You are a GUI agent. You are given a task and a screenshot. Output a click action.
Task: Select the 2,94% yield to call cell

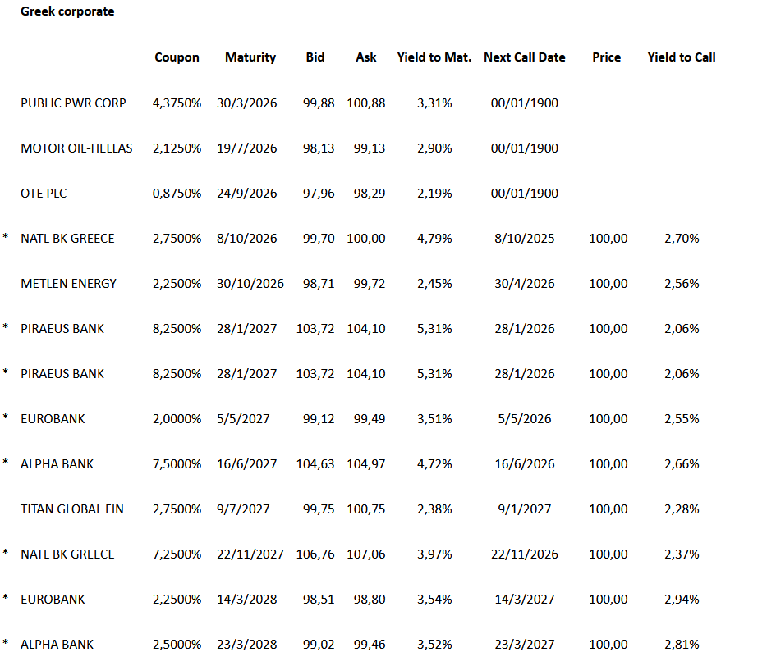682,600
